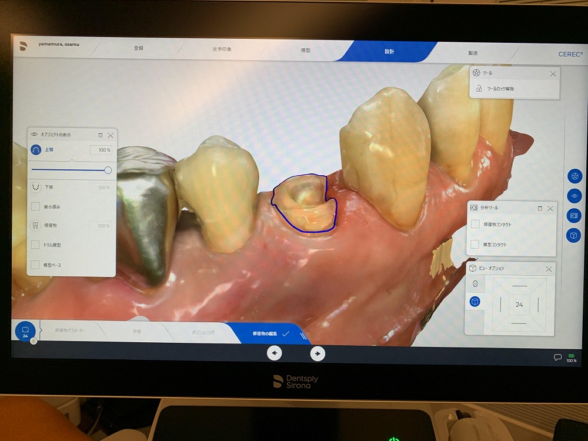Click the padlock icon beside ツールロック解除
Screen dimensions: 588x441
[x=479, y=88]
